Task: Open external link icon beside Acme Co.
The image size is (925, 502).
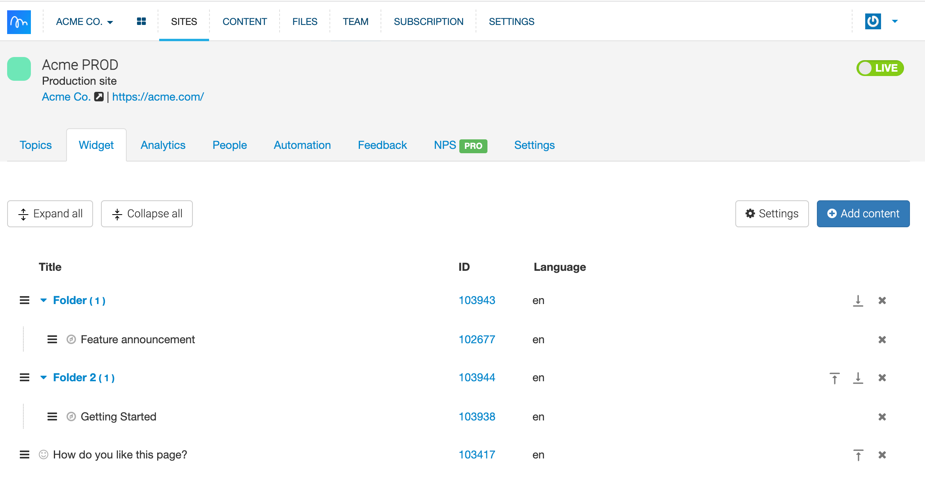Action: point(99,97)
